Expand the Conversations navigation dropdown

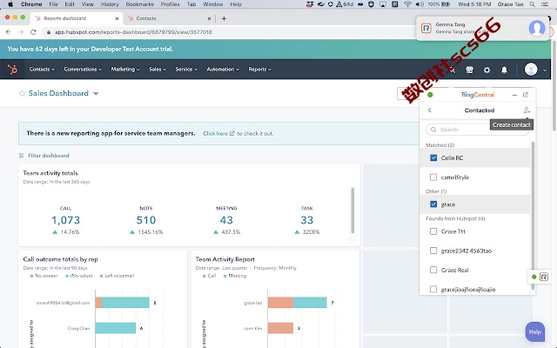click(83, 70)
